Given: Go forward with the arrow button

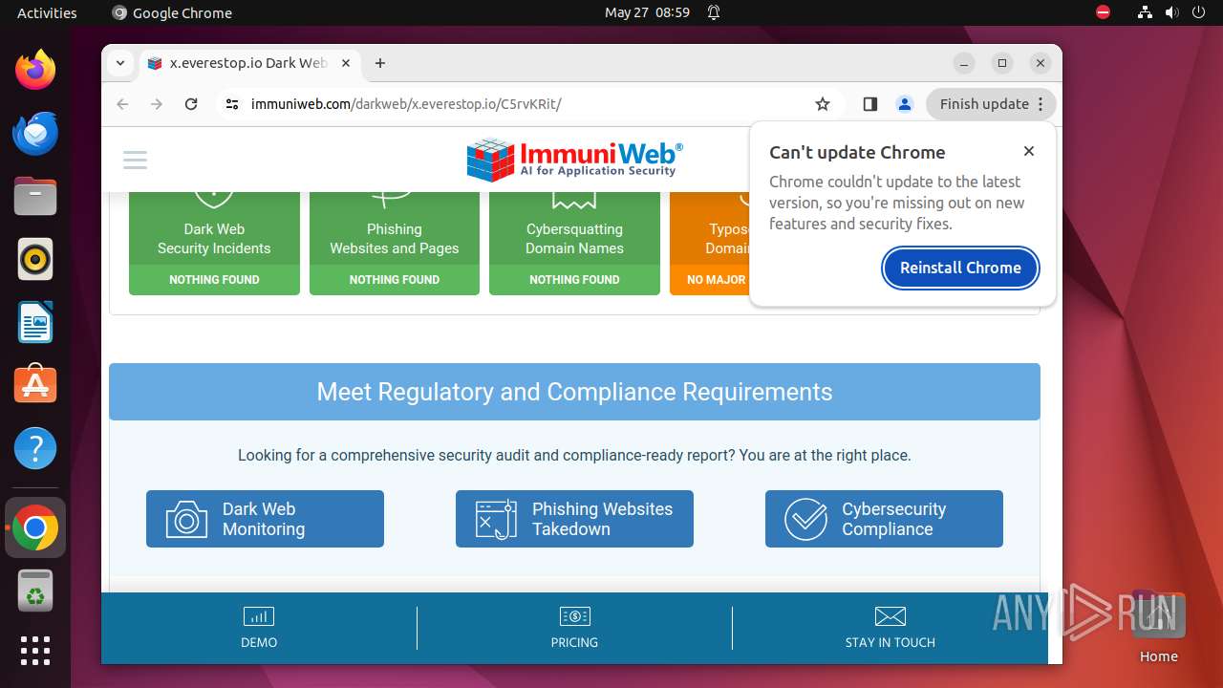Looking at the screenshot, I should pos(157,104).
